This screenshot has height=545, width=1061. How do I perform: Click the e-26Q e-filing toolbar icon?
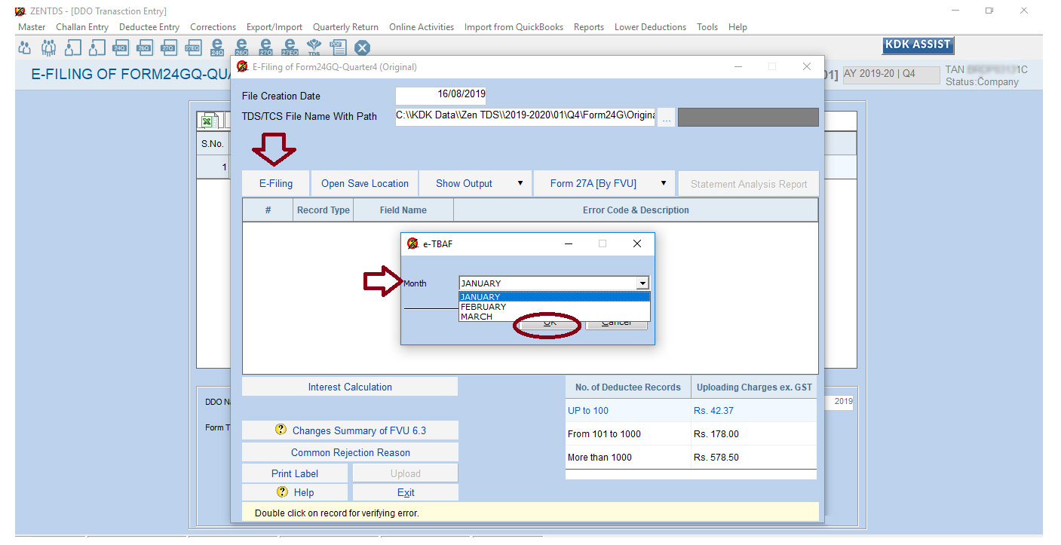point(241,47)
